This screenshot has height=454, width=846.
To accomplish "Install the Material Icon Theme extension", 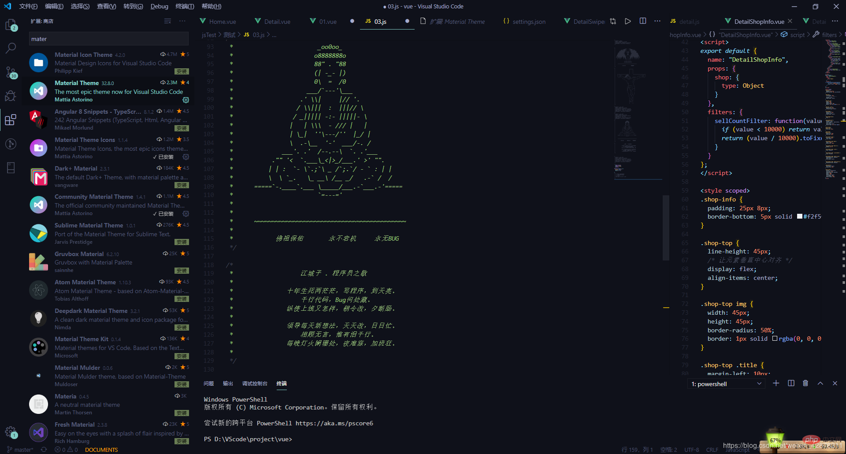I will click(182, 71).
